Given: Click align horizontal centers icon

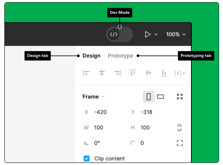Looking at the screenshot, I should (102, 73).
